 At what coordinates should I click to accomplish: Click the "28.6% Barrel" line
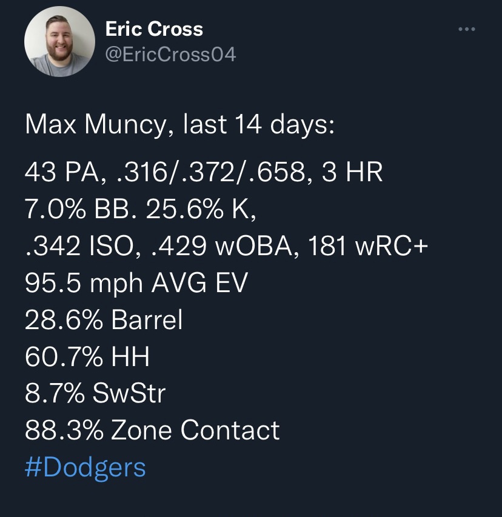(x=104, y=320)
